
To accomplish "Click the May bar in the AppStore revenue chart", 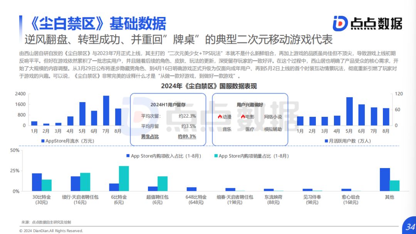I will (x=82, y=114).
